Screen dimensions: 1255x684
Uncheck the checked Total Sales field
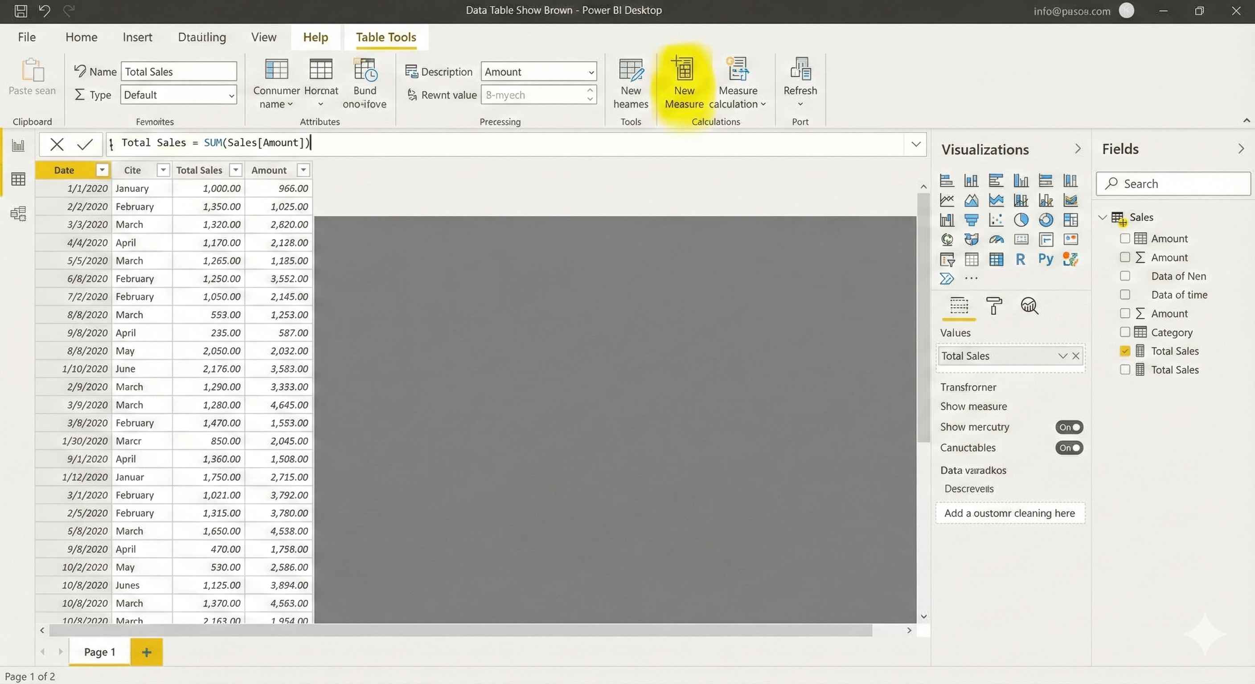1124,350
